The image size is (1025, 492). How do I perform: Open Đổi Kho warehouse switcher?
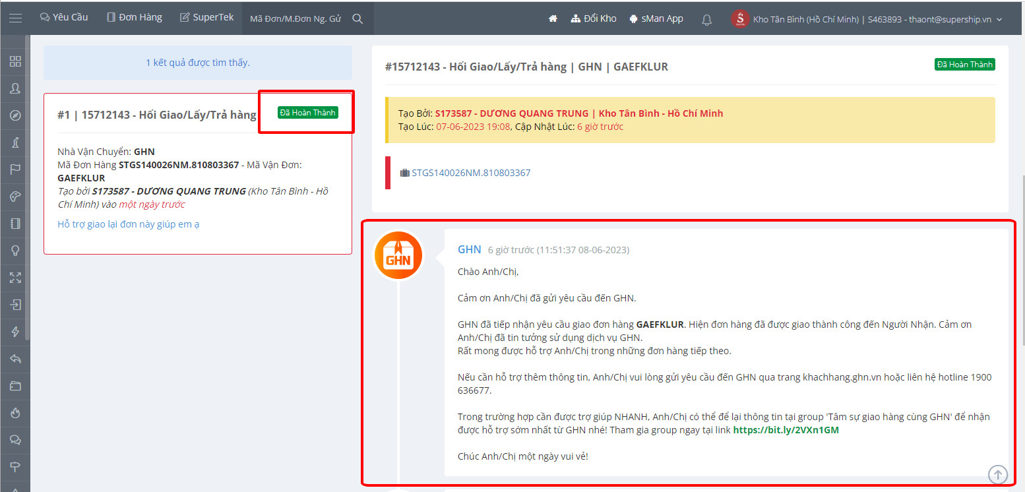(x=594, y=18)
